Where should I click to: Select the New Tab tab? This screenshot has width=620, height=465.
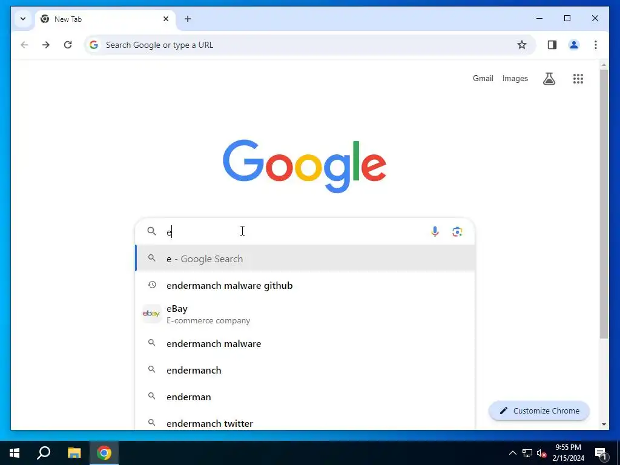point(105,19)
